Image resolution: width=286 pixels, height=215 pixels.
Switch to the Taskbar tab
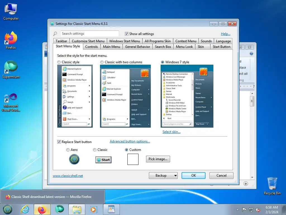tap(61, 41)
